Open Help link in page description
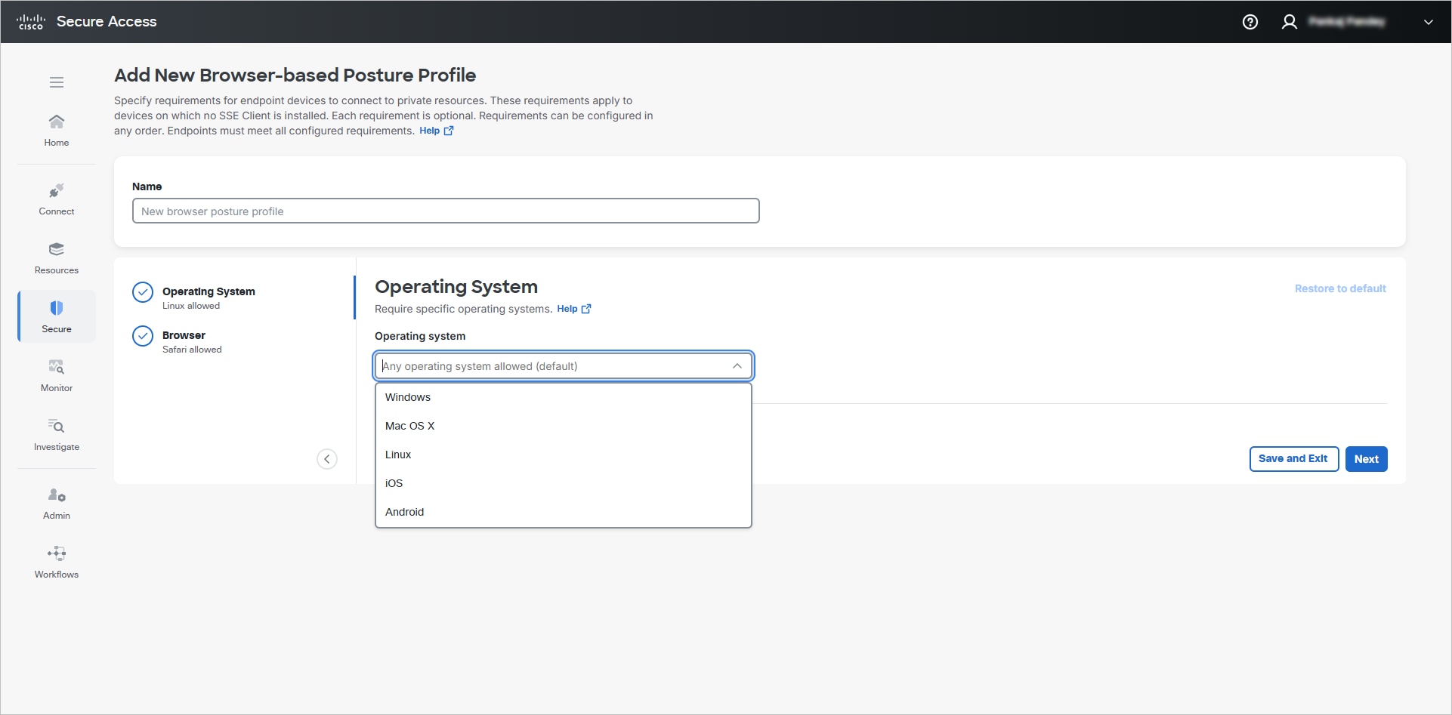 (x=437, y=131)
